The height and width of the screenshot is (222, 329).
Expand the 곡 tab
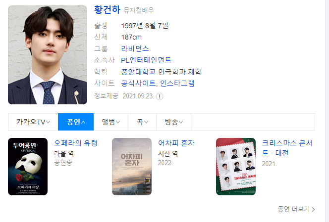(142, 122)
